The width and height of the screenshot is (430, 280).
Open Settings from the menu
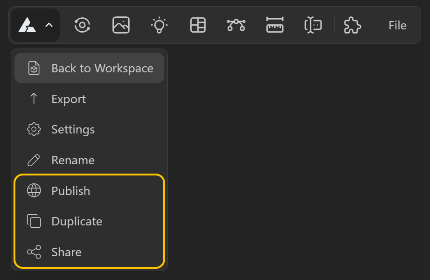click(x=73, y=129)
